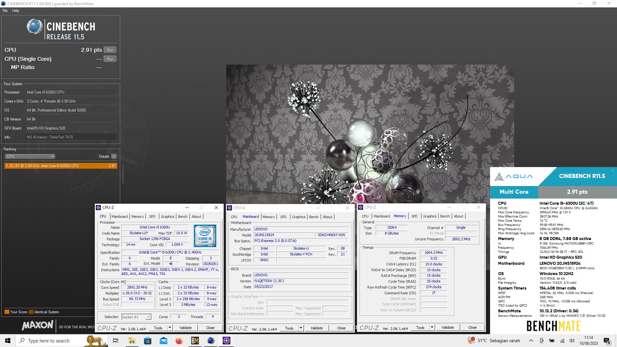Open the Mail app in the taskbar
Viewport: 617px width, 347px height.
click(x=164, y=341)
